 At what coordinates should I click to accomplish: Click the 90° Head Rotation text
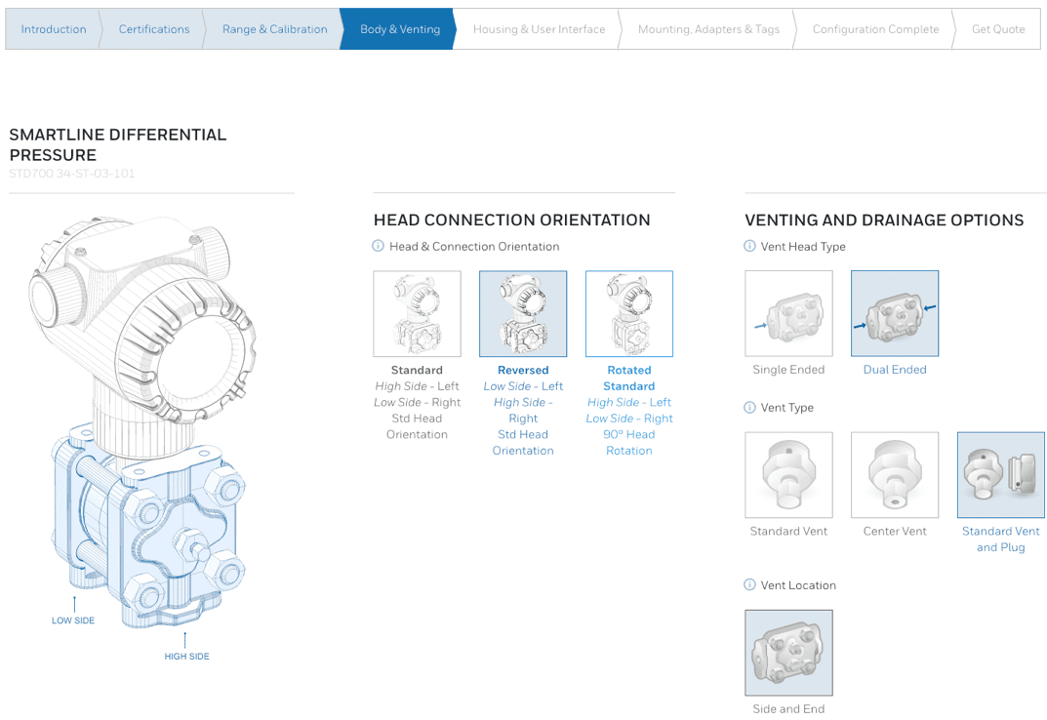629,442
